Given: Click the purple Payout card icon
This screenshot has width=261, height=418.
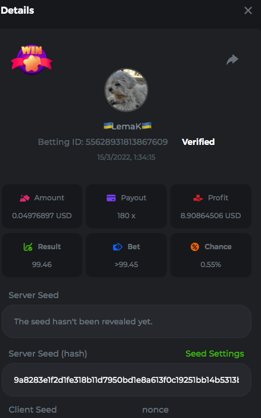Looking at the screenshot, I should point(111,198).
